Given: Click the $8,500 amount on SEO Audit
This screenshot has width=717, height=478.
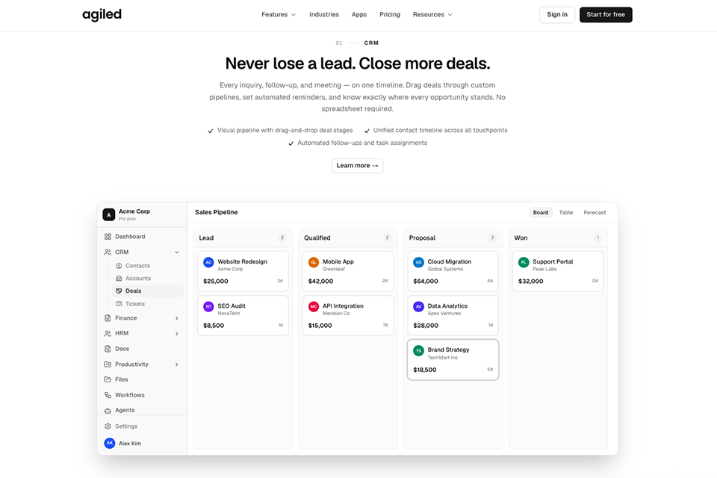Looking at the screenshot, I should point(214,326).
